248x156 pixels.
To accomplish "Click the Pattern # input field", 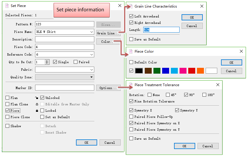I will pos(64,24).
